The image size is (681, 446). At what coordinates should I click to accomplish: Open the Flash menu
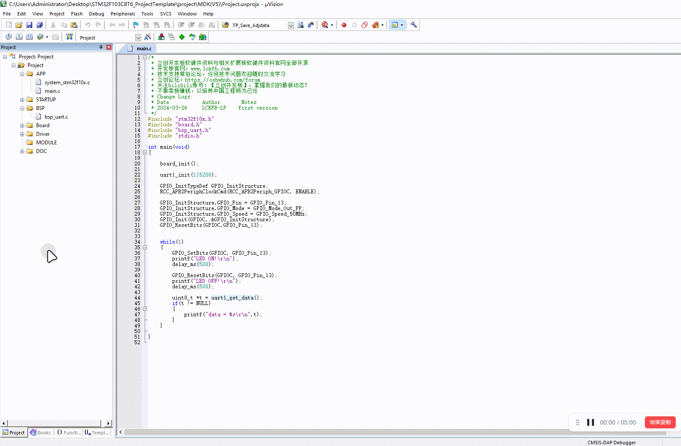tap(77, 14)
